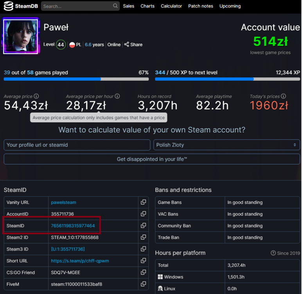Viewport: 302px width, 294px height.
Task: Copy the CS:GO Friend code
Action: pos(143,272)
